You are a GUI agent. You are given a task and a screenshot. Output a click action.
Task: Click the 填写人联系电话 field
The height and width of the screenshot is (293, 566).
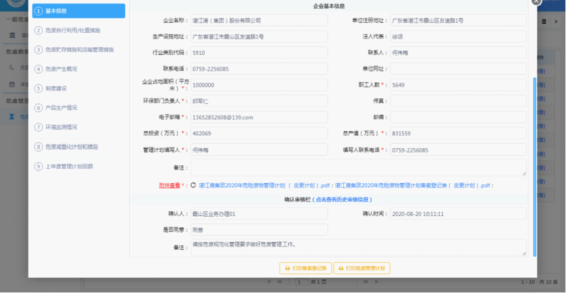(458, 150)
